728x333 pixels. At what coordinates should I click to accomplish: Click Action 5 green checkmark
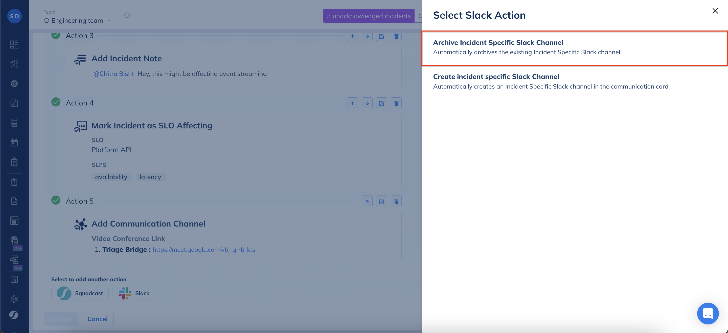[56, 200]
